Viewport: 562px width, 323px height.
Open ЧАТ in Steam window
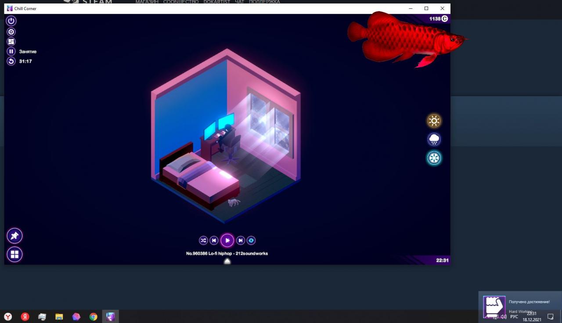[239, 2]
